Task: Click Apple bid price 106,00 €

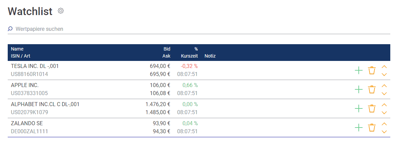Action: coord(160,85)
